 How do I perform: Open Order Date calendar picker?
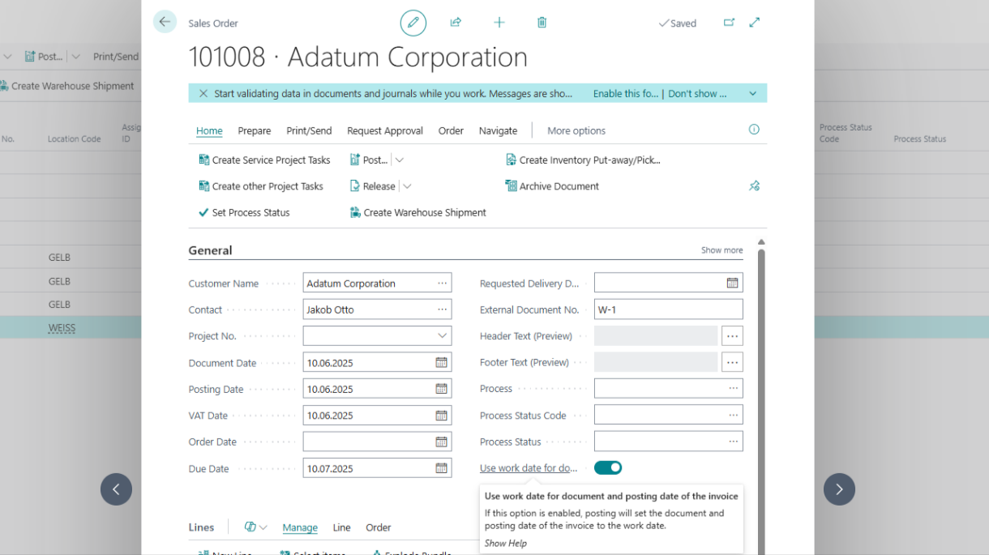(441, 442)
